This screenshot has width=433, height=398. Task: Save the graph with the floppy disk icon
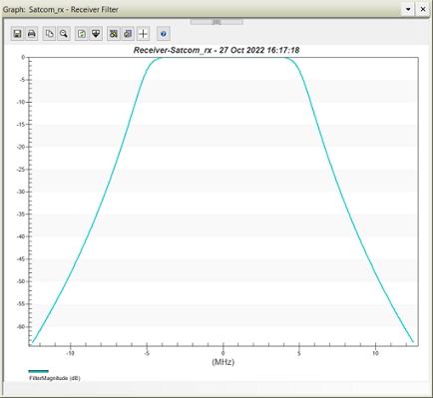click(x=17, y=34)
